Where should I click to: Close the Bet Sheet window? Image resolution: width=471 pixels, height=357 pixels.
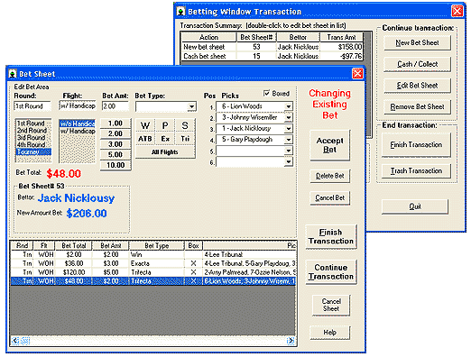tap(357, 74)
